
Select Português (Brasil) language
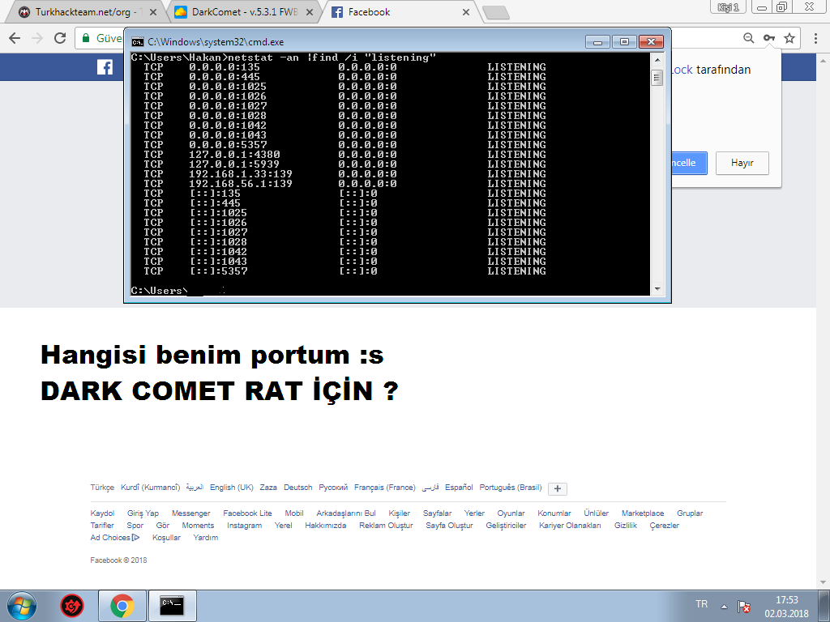511,488
